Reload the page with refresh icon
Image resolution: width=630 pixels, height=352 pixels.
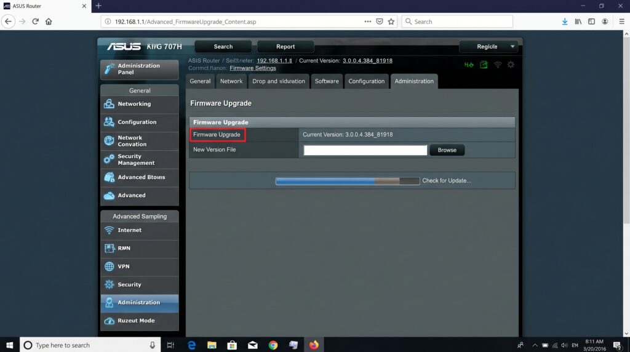(x=35, y=22)
